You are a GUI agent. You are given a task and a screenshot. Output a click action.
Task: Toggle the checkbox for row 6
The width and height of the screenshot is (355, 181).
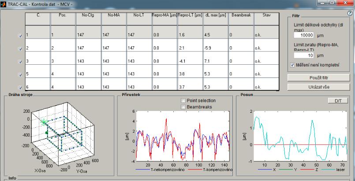20,88
